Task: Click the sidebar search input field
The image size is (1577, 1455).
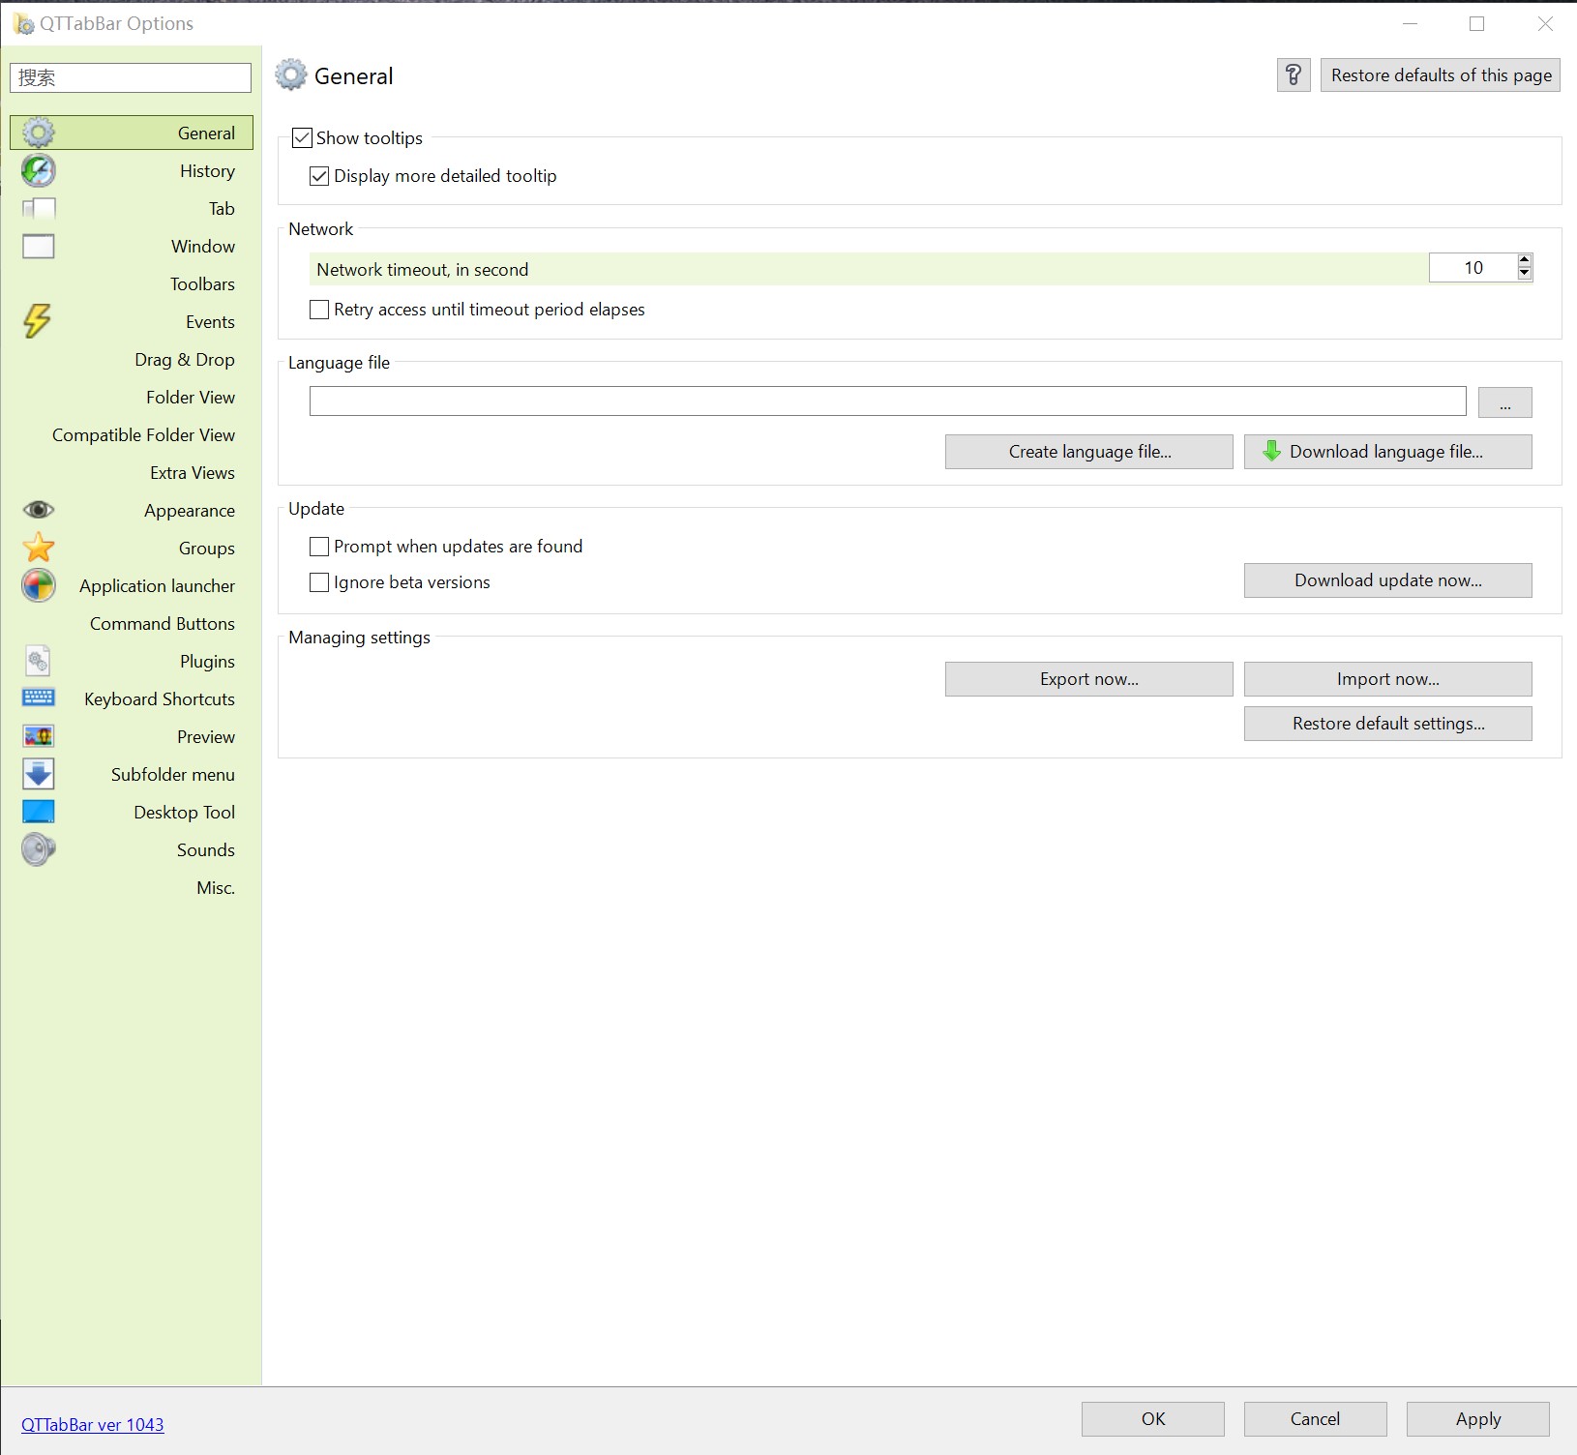Action: click(x=131, y=77)
